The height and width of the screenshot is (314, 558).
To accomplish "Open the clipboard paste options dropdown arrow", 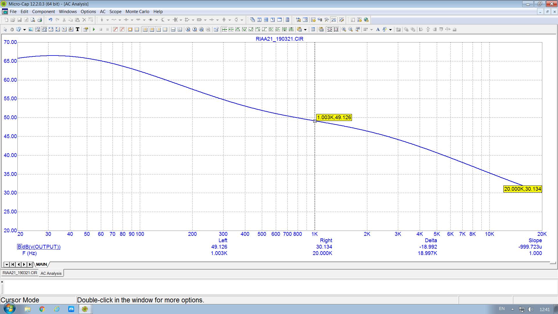I will 305,30.
